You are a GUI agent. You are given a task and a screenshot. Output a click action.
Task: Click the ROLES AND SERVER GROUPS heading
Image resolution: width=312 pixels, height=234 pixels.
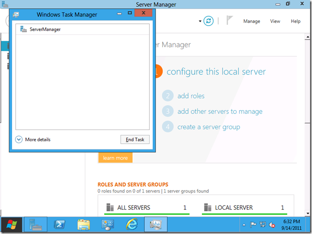[x=133, y=185]
